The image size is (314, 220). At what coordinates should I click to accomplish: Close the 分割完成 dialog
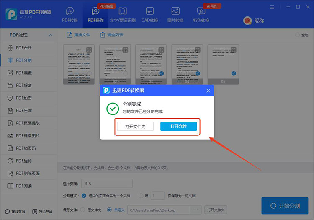tap(208, 91)
